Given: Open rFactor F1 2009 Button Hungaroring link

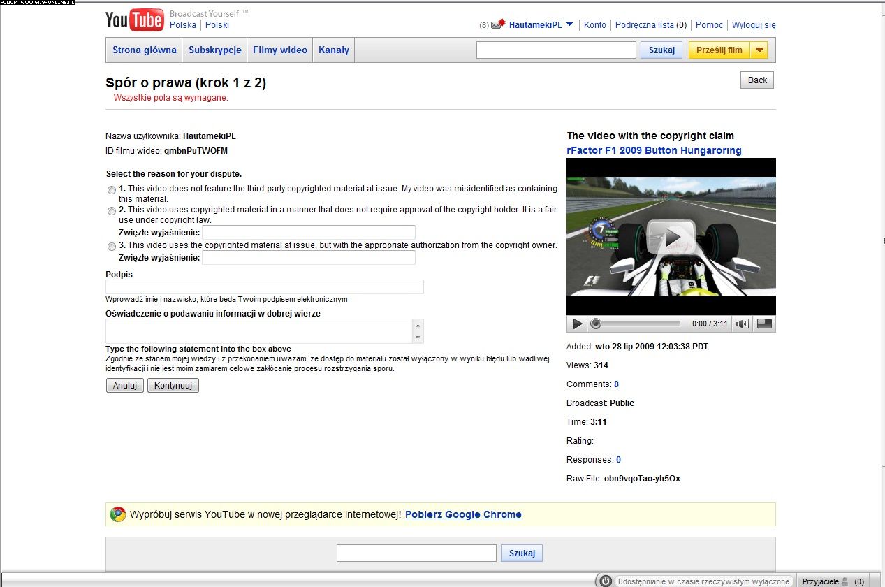Looking at the screenshot, I should click(x=654, y=150).
